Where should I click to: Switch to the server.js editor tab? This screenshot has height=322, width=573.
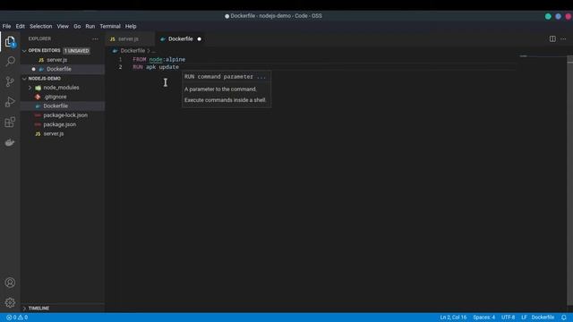pyautogui.click(x=129, y=39)
